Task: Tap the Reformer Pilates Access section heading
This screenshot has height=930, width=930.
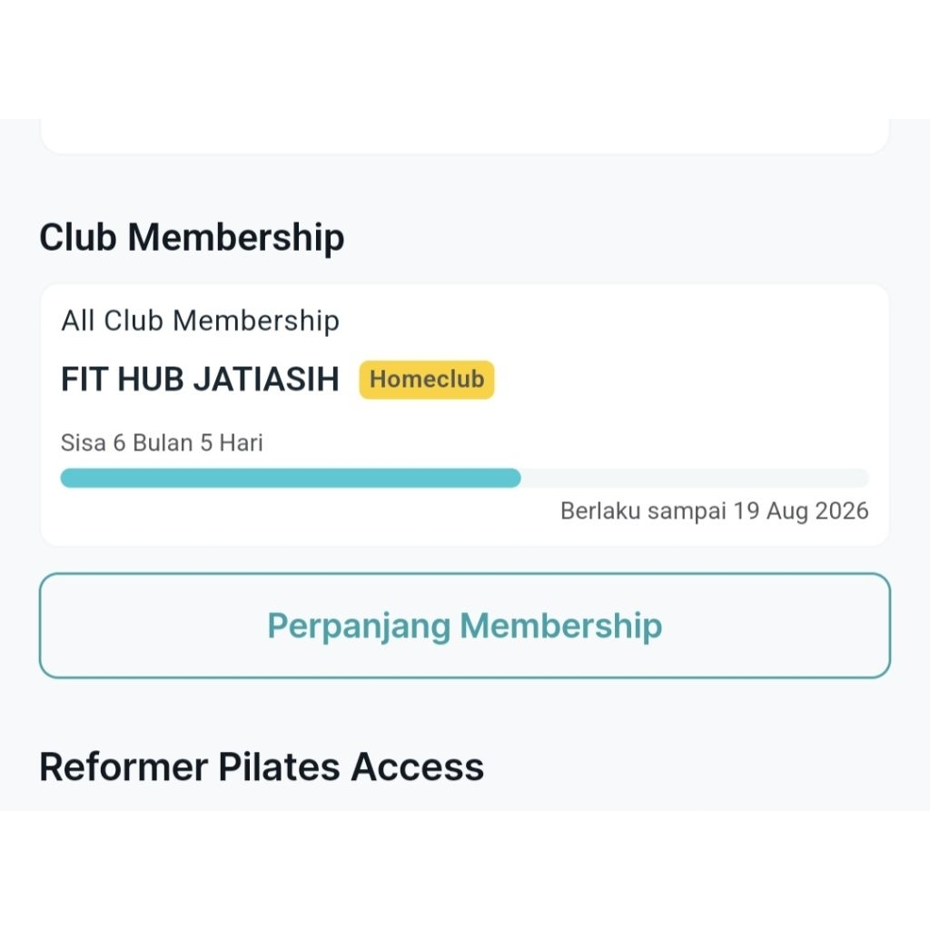Action: (262, 767)
